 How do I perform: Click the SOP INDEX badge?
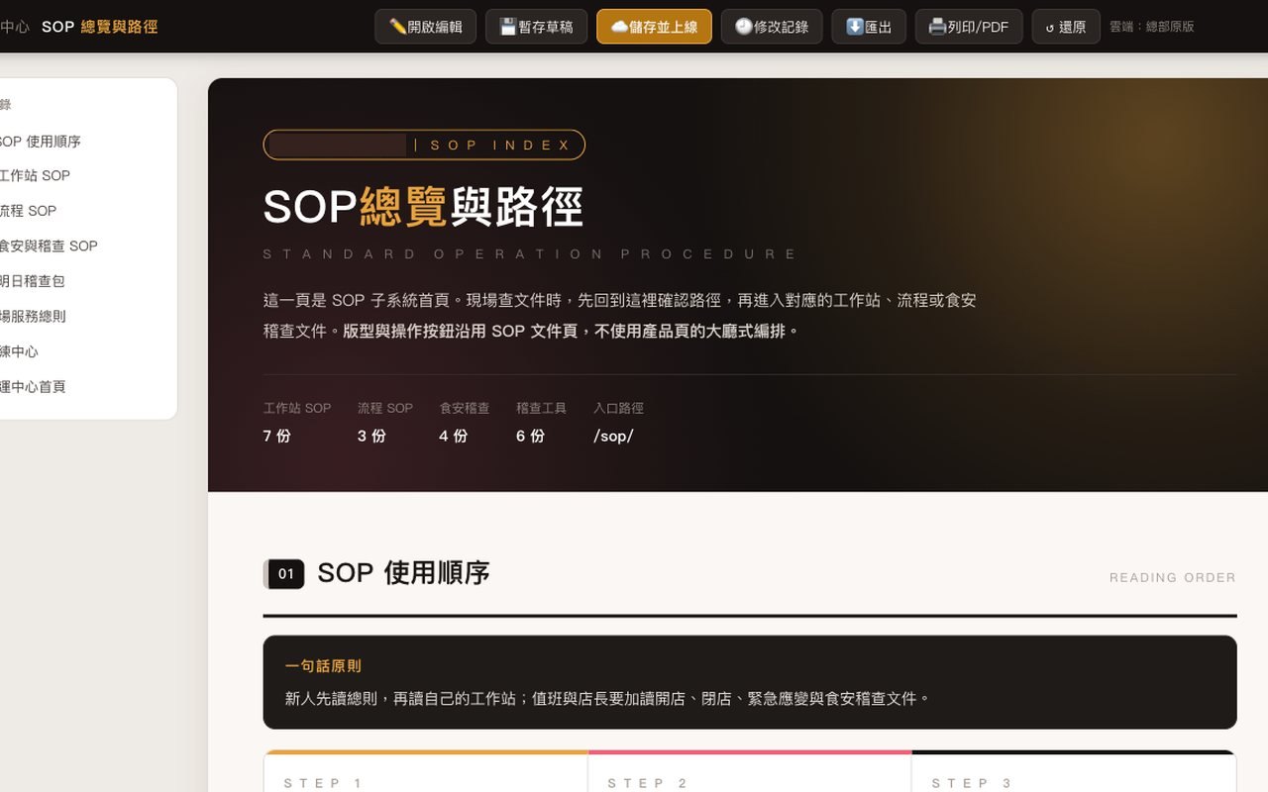pos(424,145)
